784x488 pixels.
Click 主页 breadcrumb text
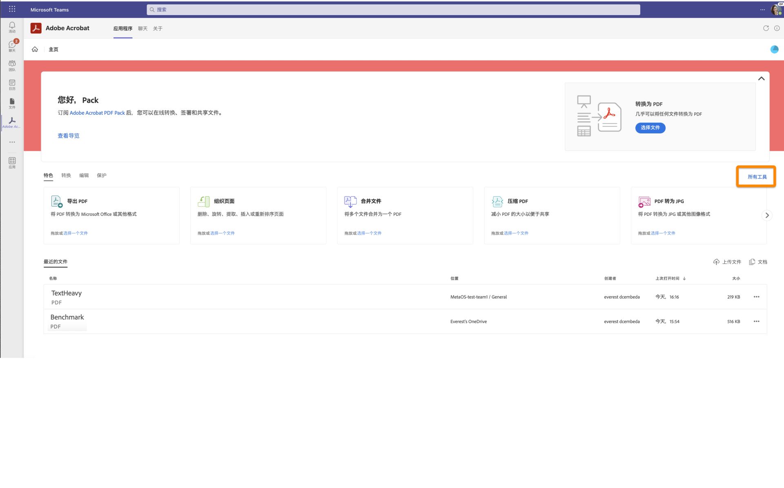click(x=53, y=49)
